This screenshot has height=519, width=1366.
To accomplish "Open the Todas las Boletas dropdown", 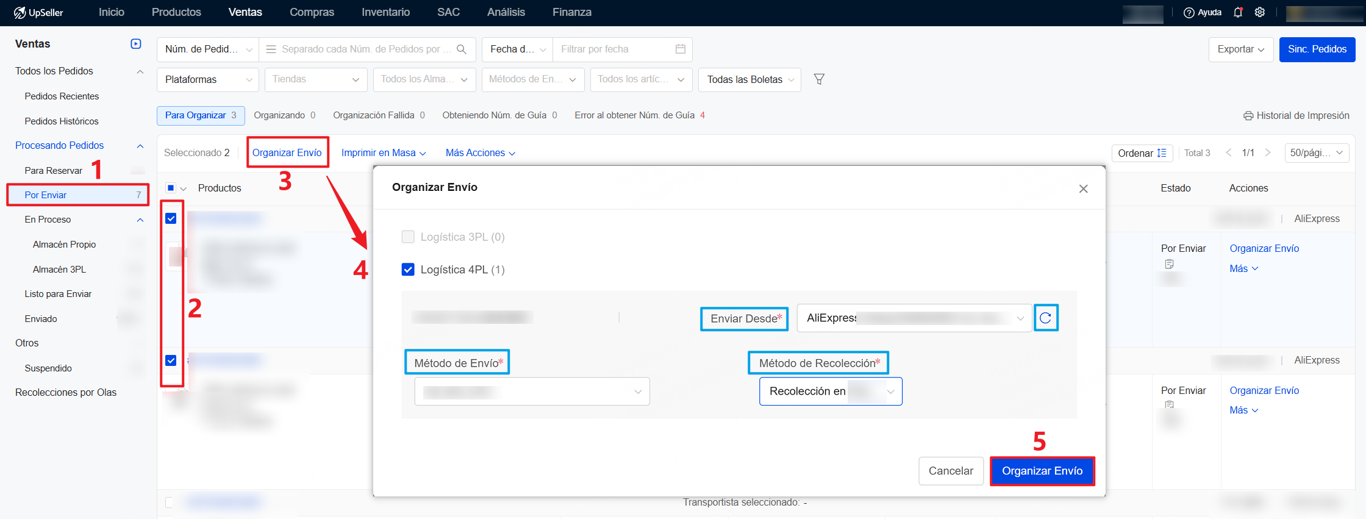I will (x=749, y=80).
